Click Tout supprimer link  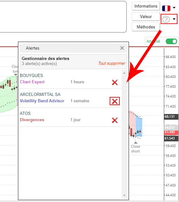coord(112,63)
